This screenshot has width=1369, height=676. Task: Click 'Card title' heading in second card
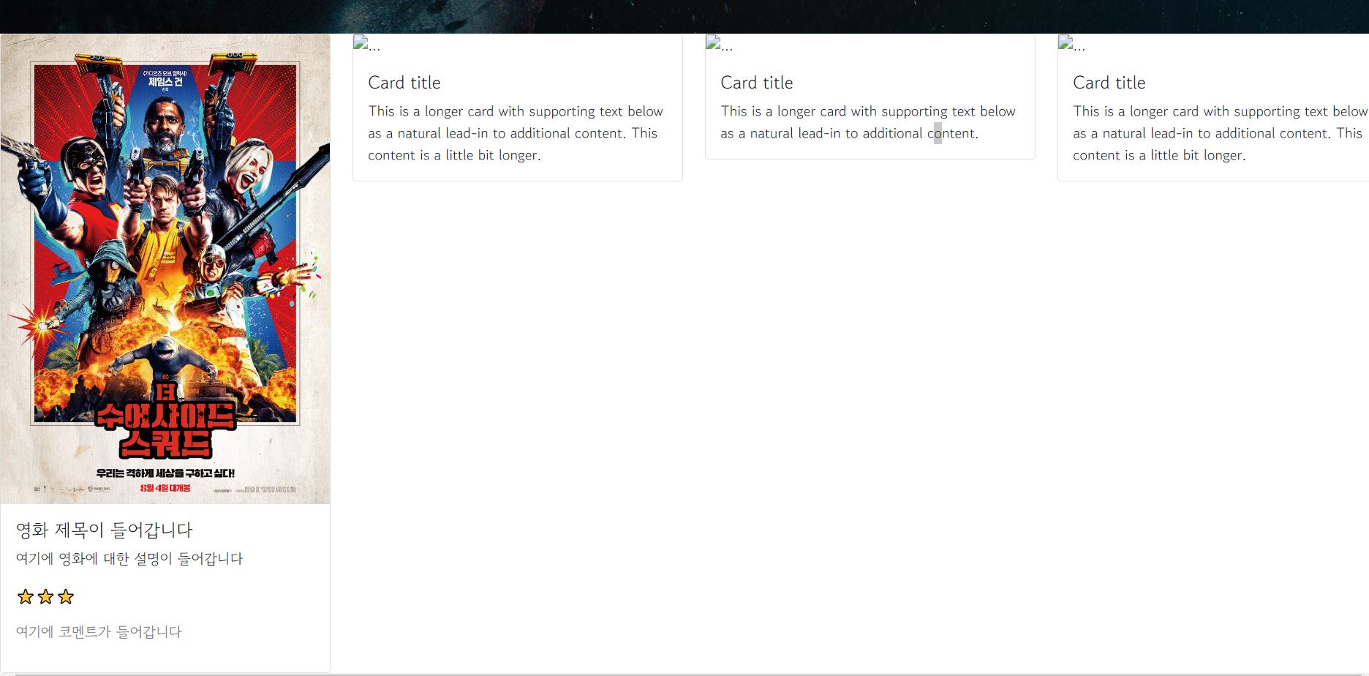tap(404, 83)
